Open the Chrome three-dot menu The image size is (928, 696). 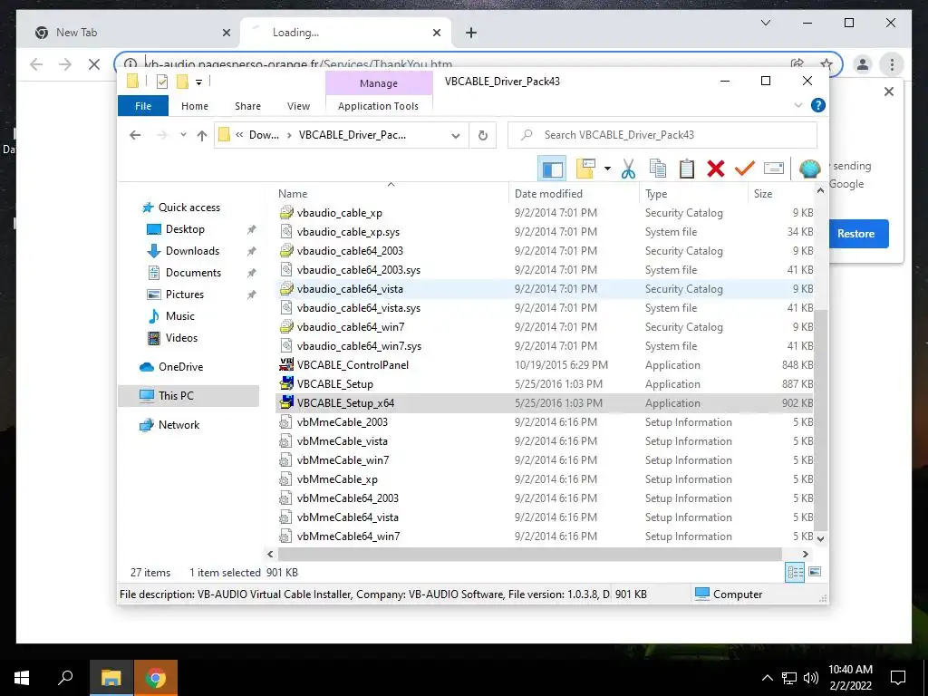click(892, 64)
